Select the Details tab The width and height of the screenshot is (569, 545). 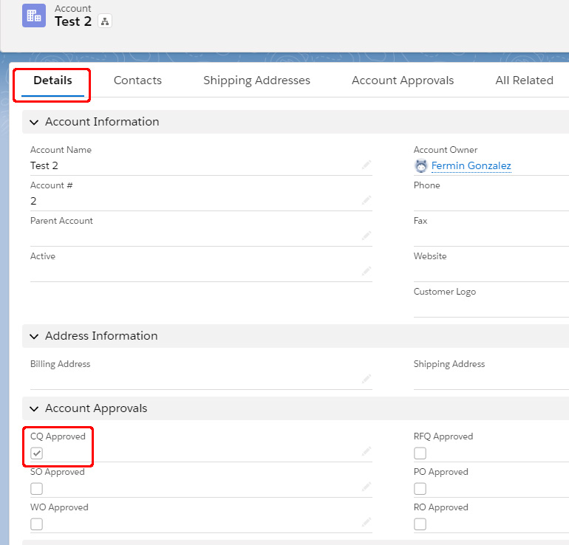52,80
